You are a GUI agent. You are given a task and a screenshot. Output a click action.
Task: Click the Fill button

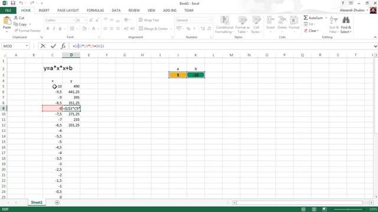[309, 24]
